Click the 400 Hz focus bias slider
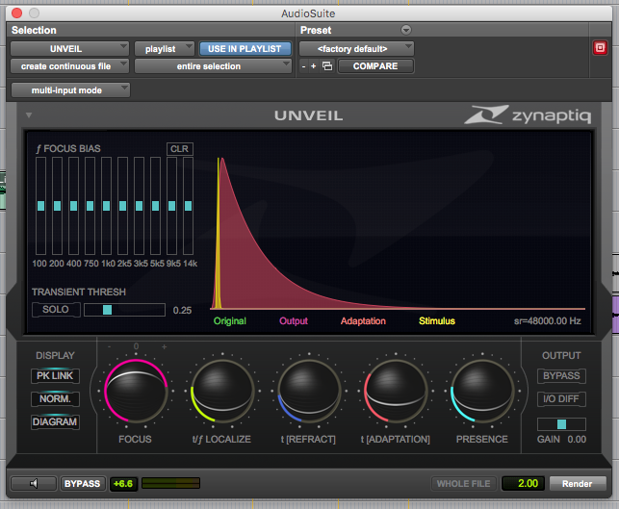The image size is (619, 509). (x=73, y=206)
